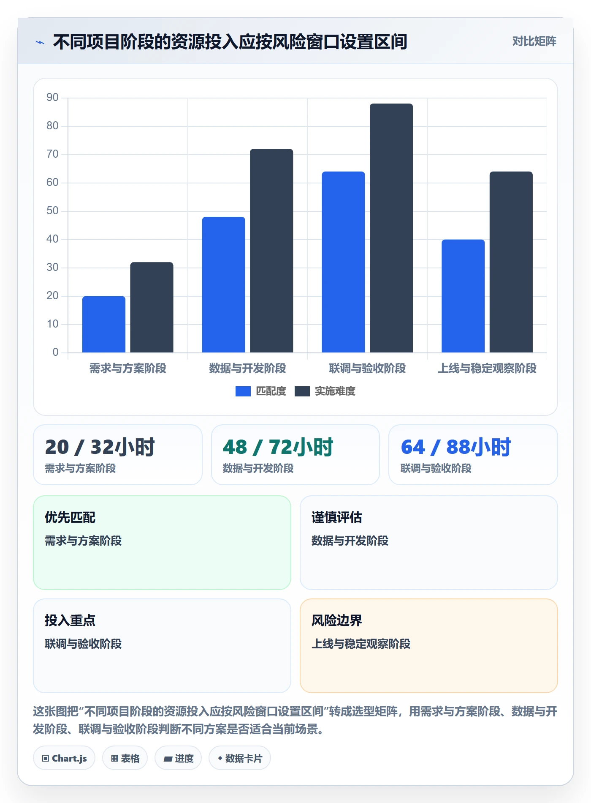This screenshot has height=803, width=591.
Task: Click the 联调与验收阶段 x-axis label
Action: 367,369
